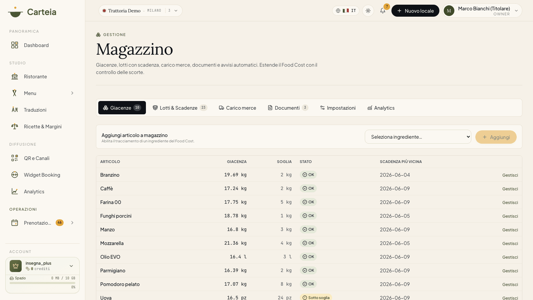
Task: Click the Scadenza più vicina column header
Action: click(x=401, y=162)
